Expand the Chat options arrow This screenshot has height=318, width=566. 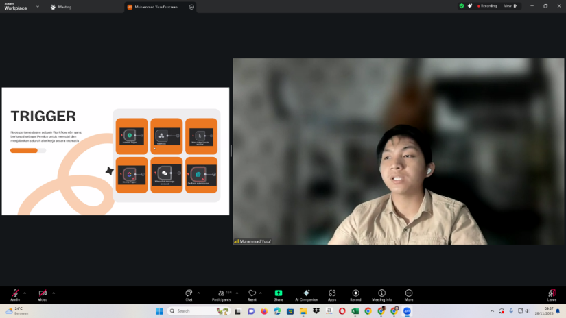(x=199, y=293)
